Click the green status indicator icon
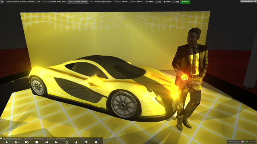The width and height of the screenshot is (257, 144). click(x=246, y=141)
